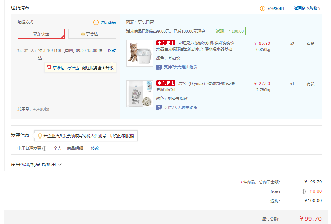The image size is (331, 224).
Task: Click the 活动商品已购满199.00元 promotion text
Action: [x=166, y=31]
